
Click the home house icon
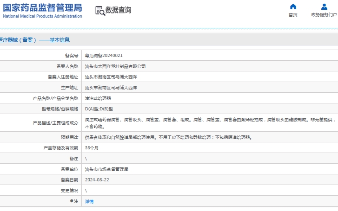293,6
